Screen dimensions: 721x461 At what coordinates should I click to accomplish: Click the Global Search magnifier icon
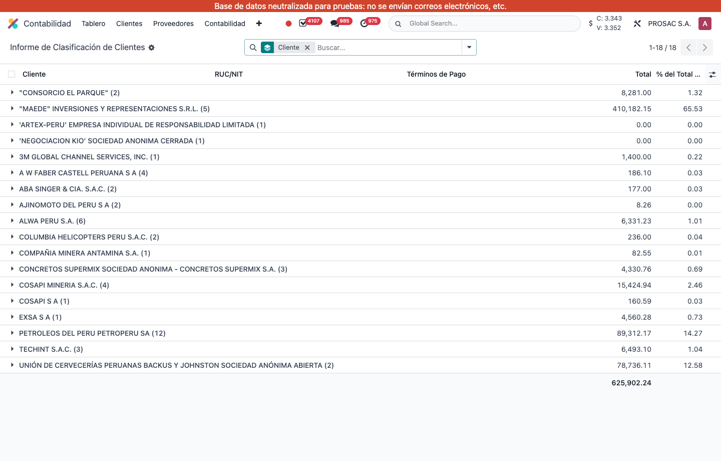point(398,24)
